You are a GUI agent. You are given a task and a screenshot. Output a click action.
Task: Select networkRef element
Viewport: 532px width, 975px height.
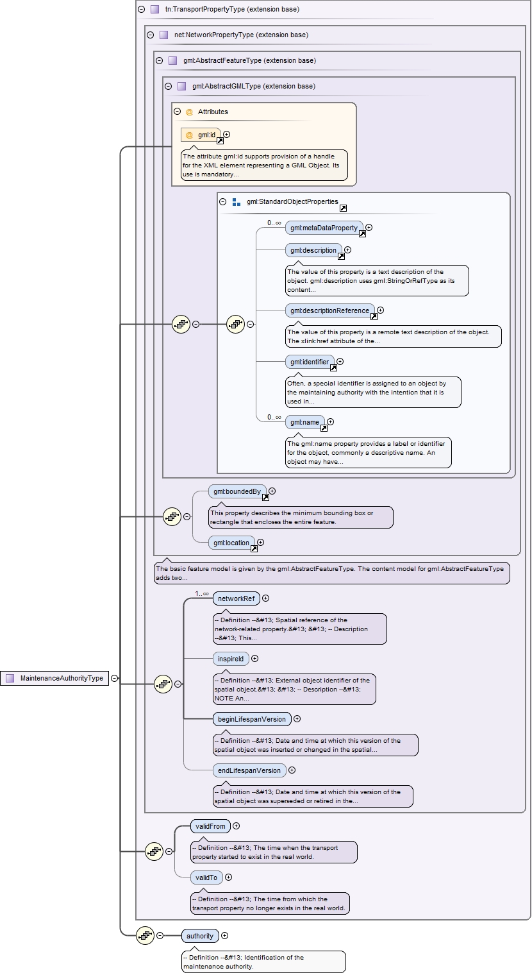click(236, 599)
